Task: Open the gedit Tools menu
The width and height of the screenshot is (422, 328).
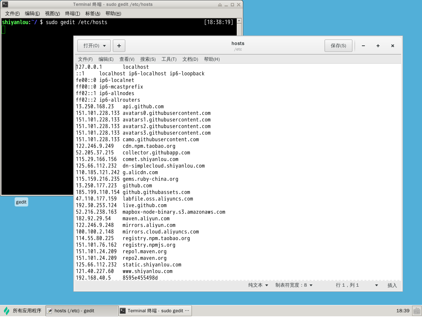Action: pos(169,59)
